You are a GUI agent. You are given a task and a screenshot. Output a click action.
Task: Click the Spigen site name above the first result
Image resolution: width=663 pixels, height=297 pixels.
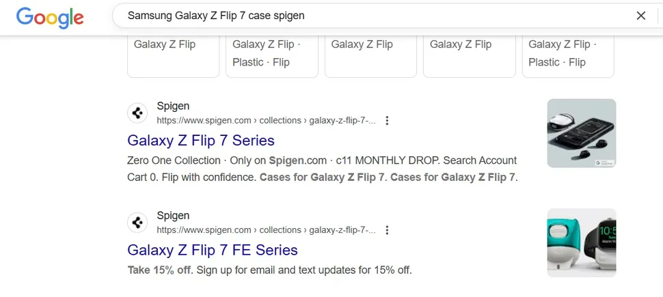point(173,107)
